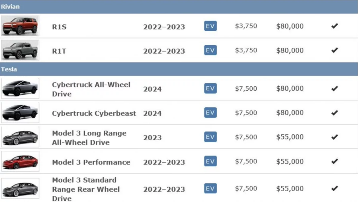Open the red Model 3 Performance thumbnail
Screen dimensions: 358x202
[x=20, y=161]
